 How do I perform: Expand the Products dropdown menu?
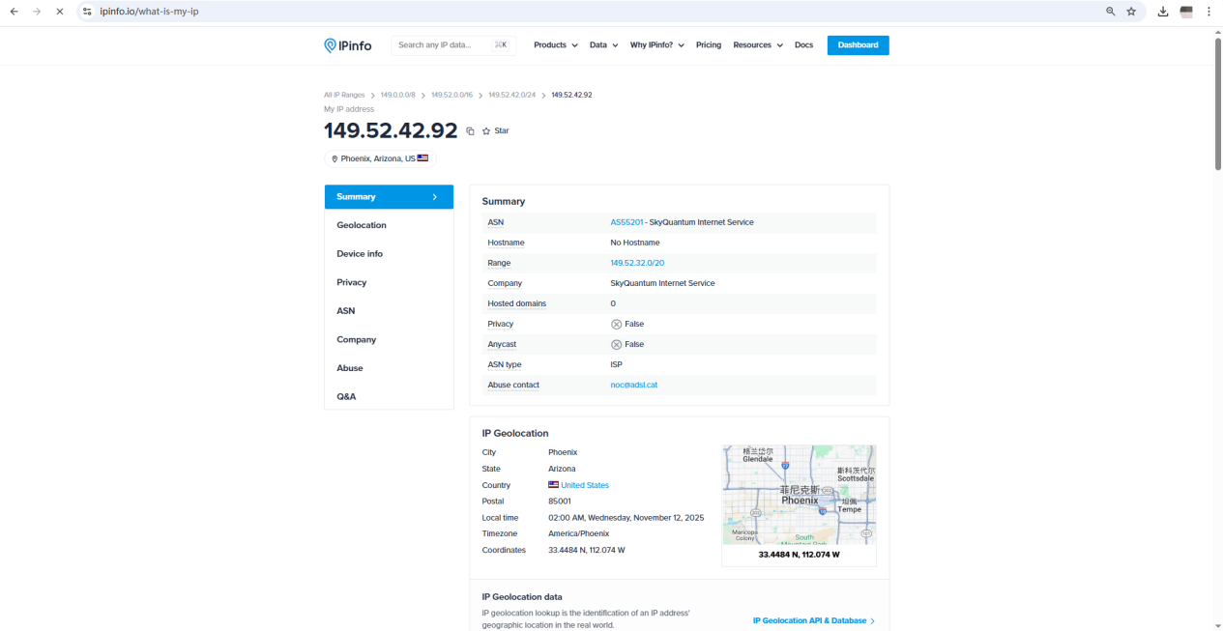point(555,45)
